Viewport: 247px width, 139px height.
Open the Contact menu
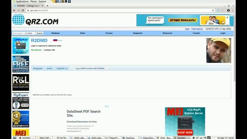[x=196, y=33]
